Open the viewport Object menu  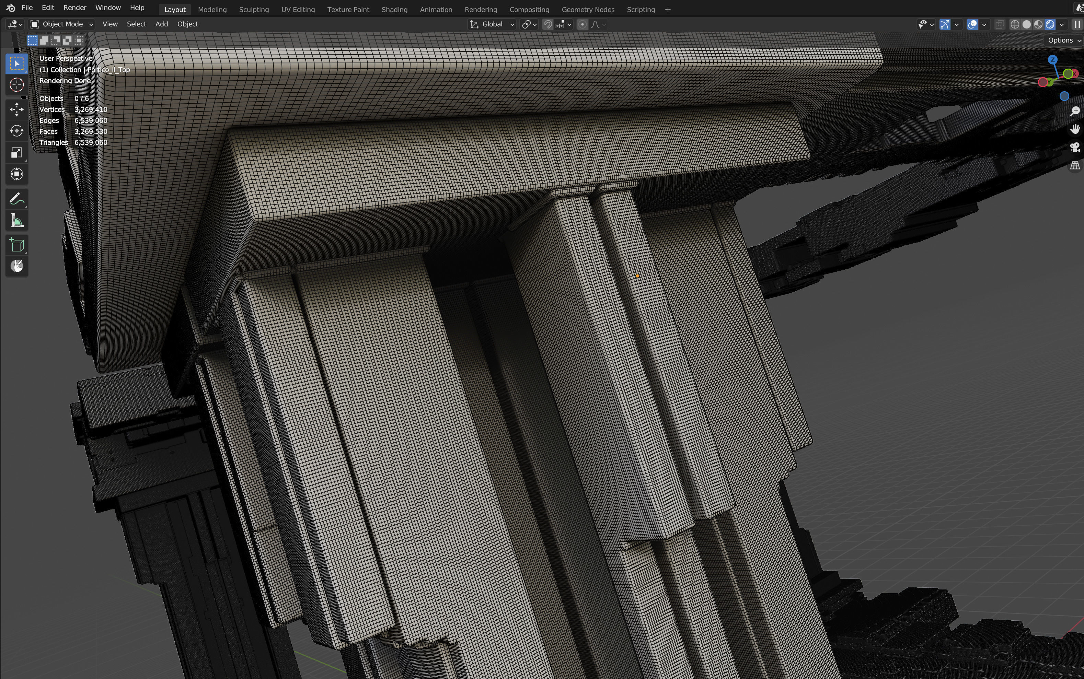187,24
